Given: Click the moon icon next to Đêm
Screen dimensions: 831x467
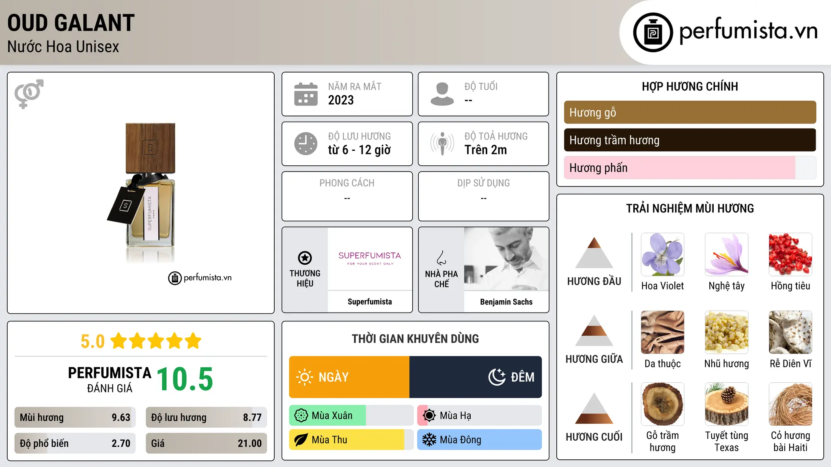Looking at the screenshot, I should 497,377.
